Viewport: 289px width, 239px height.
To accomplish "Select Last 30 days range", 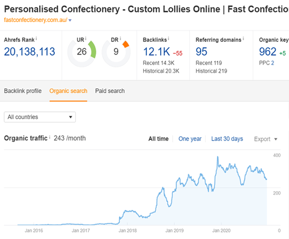I will pos(227,139).
